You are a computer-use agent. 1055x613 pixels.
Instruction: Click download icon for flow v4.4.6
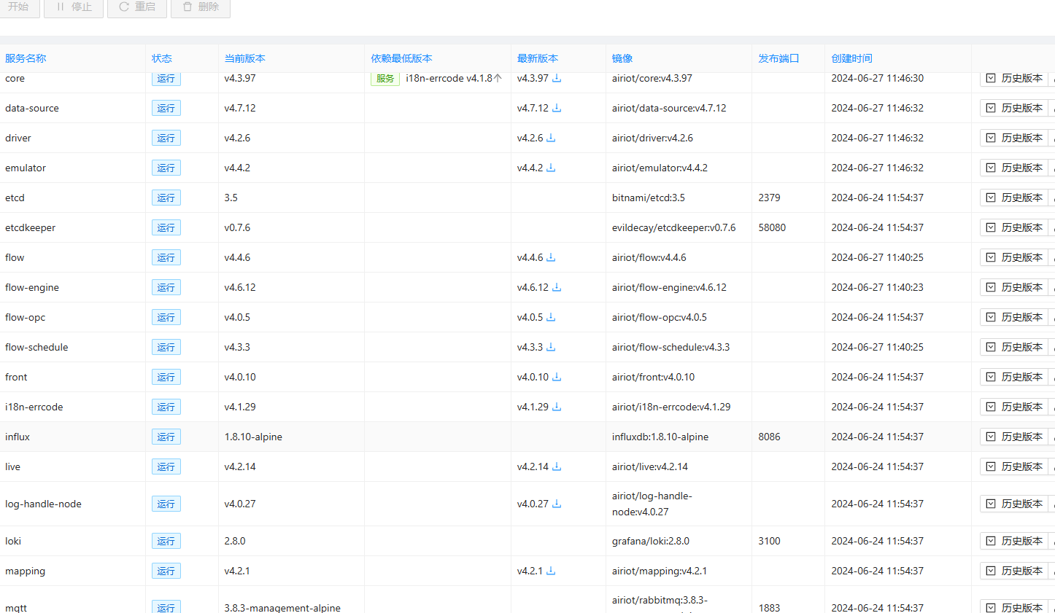(551, 257)
